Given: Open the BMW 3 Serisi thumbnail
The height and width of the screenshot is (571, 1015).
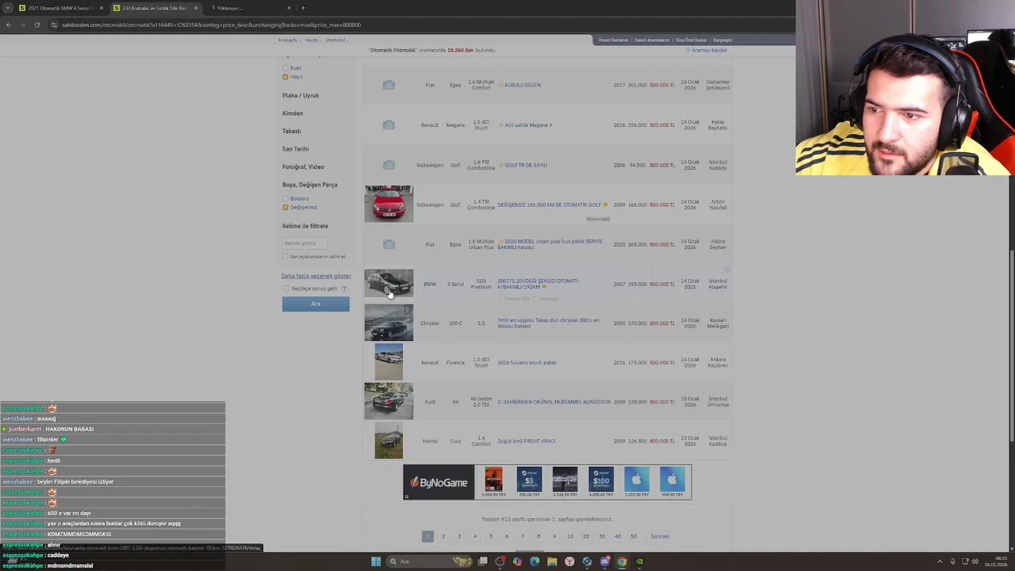Looking at the screenshot, I should [x=389, y=284].
